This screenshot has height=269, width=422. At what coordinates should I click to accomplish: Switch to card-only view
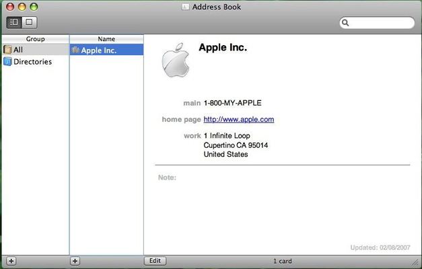(x=29, y=22)
